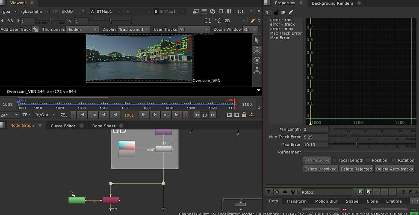Collapse the Roto1 properties panel triangle
This screenshot has height=215, width=419.
point(269,192)
